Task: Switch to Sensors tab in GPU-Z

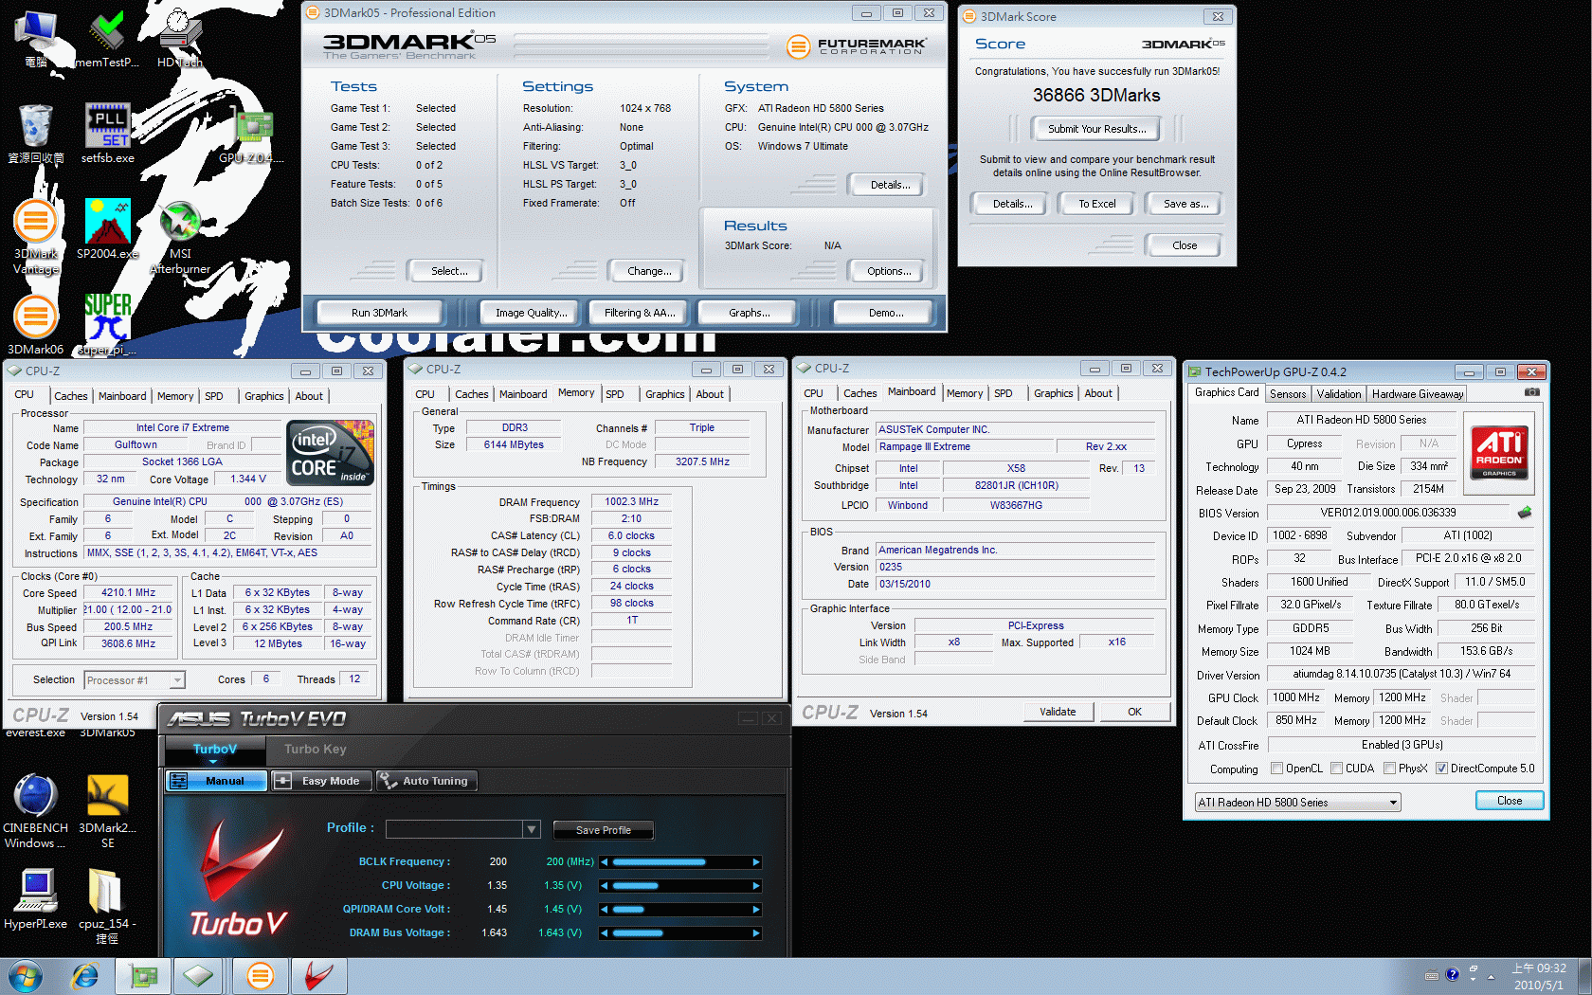Action: coord(1288,394)
